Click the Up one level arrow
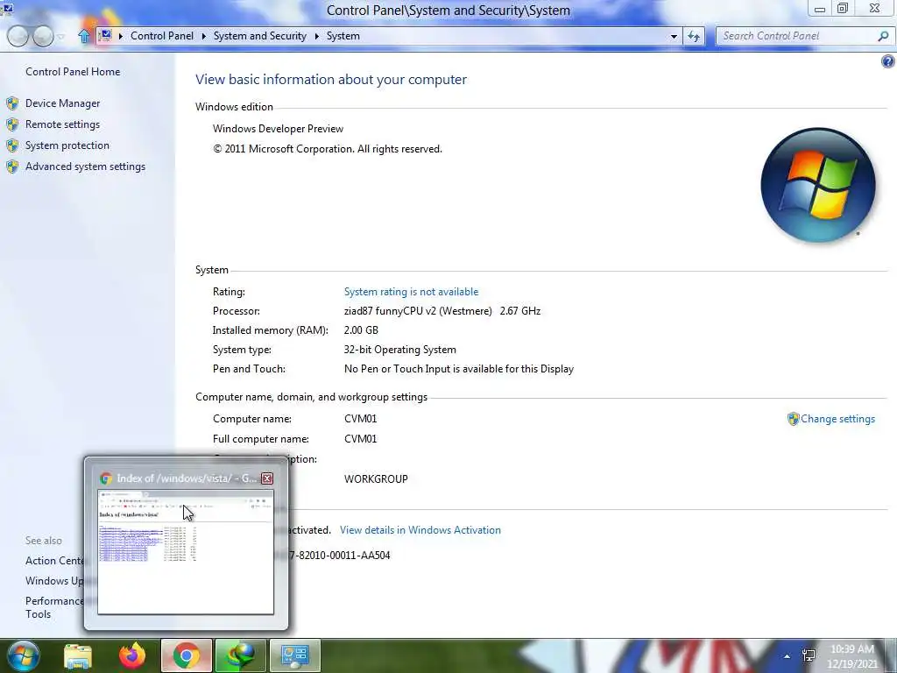897x673 pixels. 84,36
